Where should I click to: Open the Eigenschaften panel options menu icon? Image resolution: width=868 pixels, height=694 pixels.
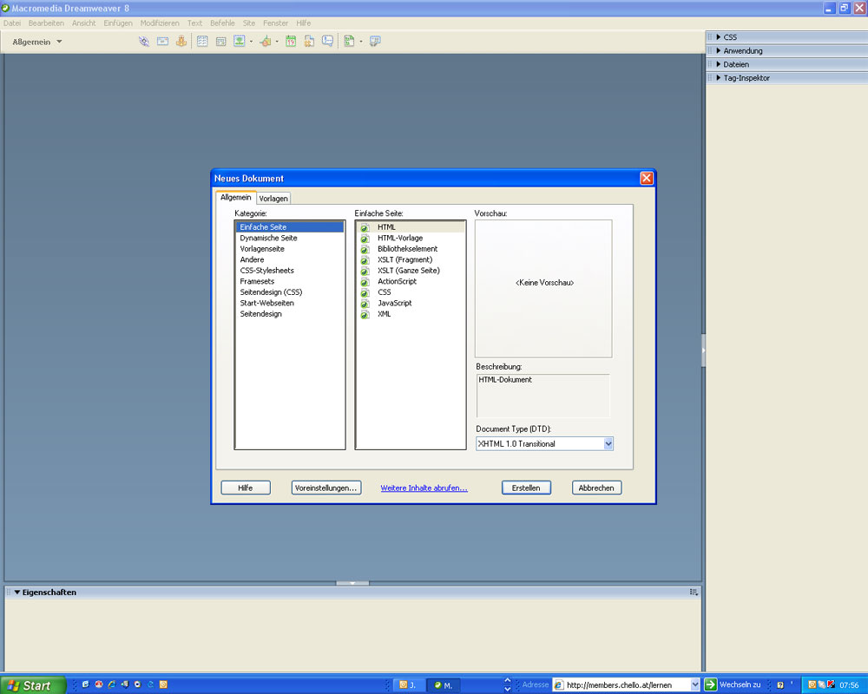point(694,593)
